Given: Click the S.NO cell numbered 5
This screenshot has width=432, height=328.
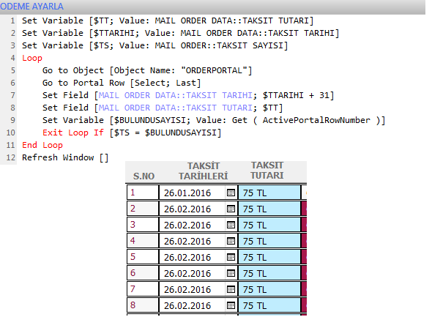Looking at the screenshot, I should (x=143, y=257).
